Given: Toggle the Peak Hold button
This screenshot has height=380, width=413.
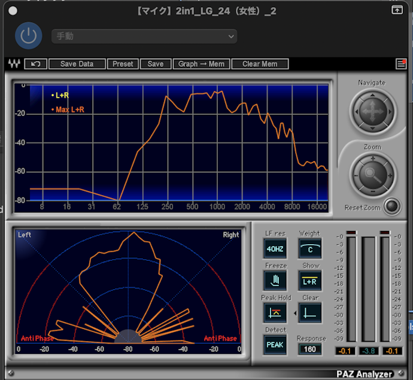Looking at the screenshot, I should (x=275, y=312).
